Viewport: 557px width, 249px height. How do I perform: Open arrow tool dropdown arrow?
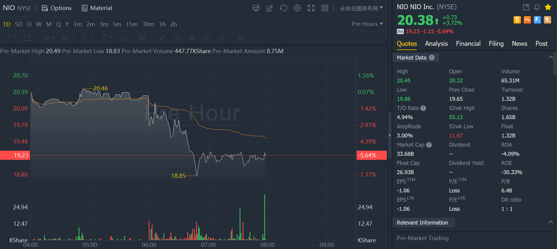click(92, 38)
